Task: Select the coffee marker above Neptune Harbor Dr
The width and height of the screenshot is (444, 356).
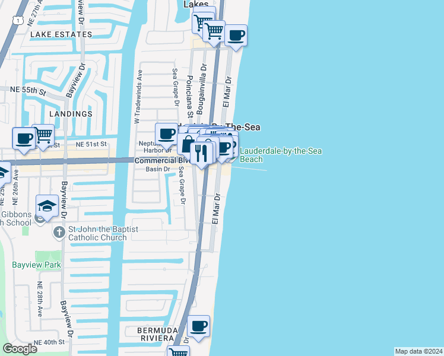Action: click(x=167, y=133)
